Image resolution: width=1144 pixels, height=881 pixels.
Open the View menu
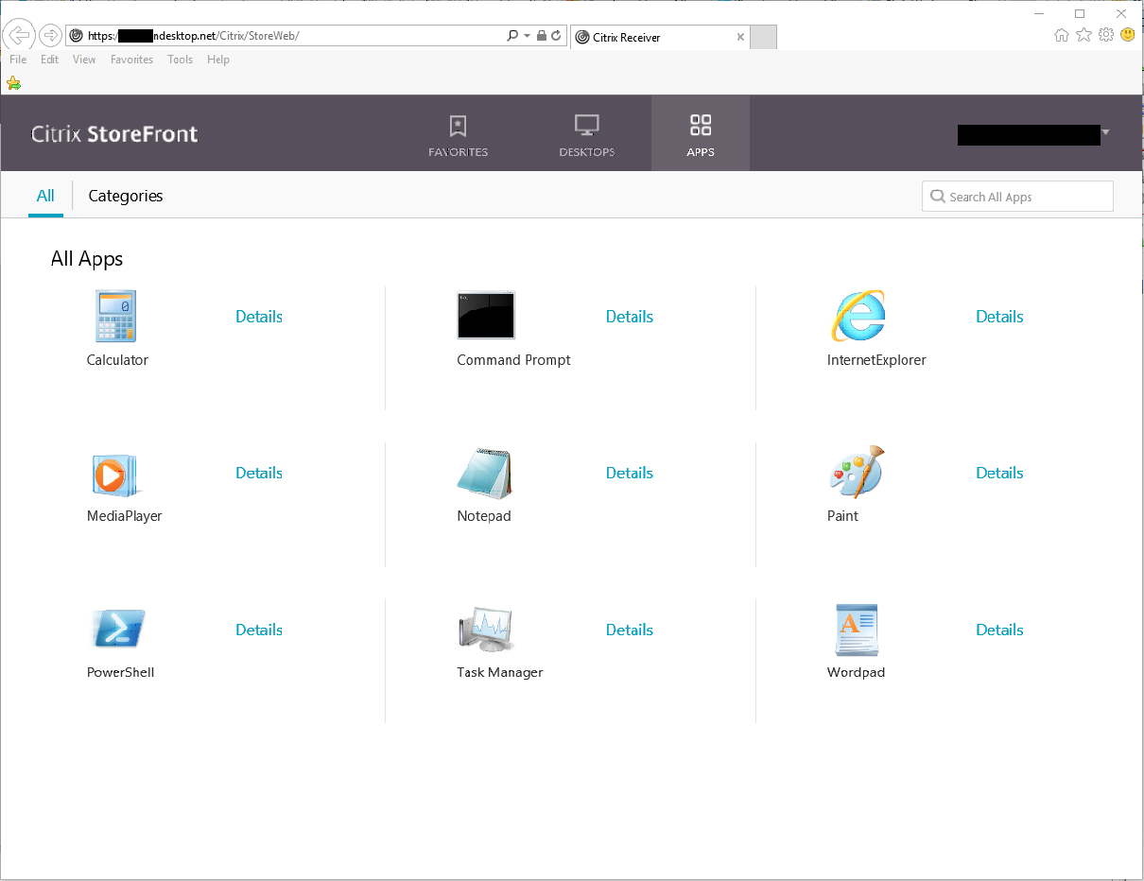[x=84, y=60]
